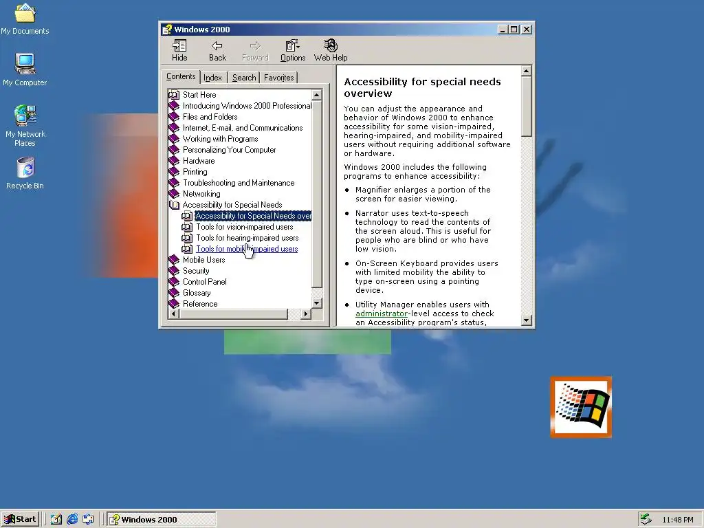
Task: Expand the Personalizing Your Computer book icon
Action: click(174, 150)
